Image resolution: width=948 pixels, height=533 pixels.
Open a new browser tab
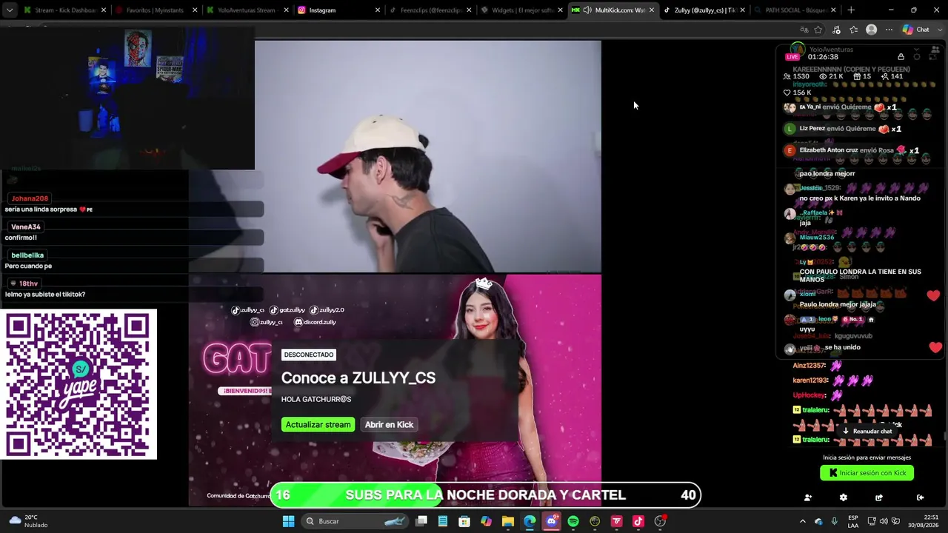(851, 10)
